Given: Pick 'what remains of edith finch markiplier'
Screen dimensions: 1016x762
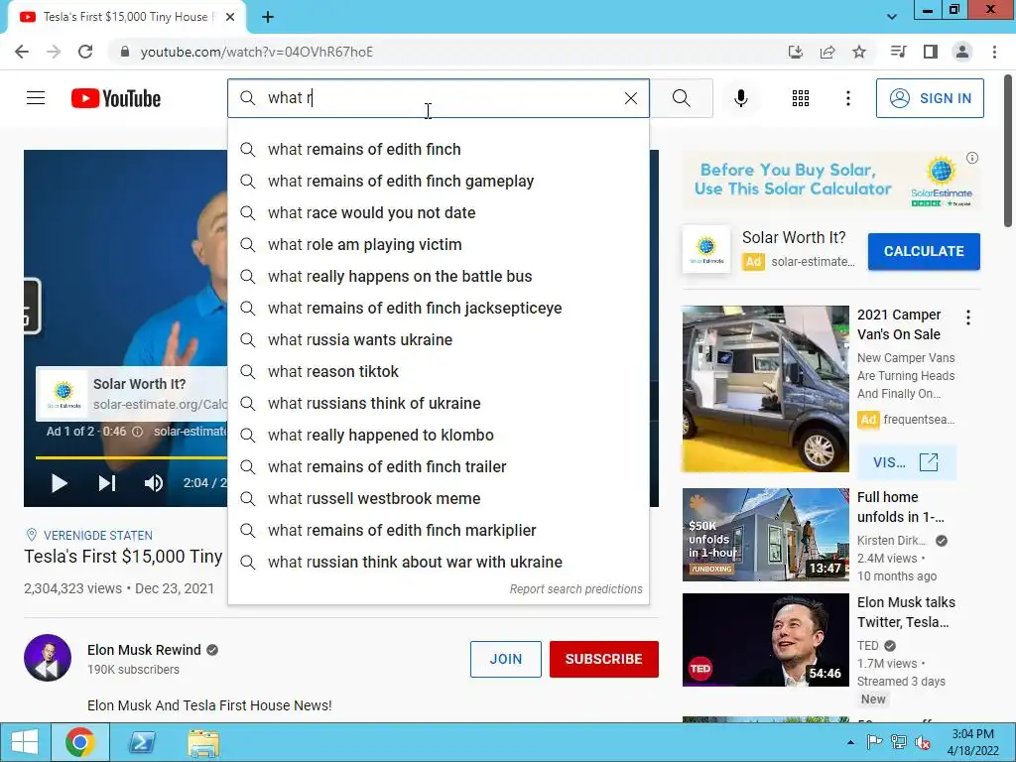Looking at the screenshot, I should click(x=438, y=530).
